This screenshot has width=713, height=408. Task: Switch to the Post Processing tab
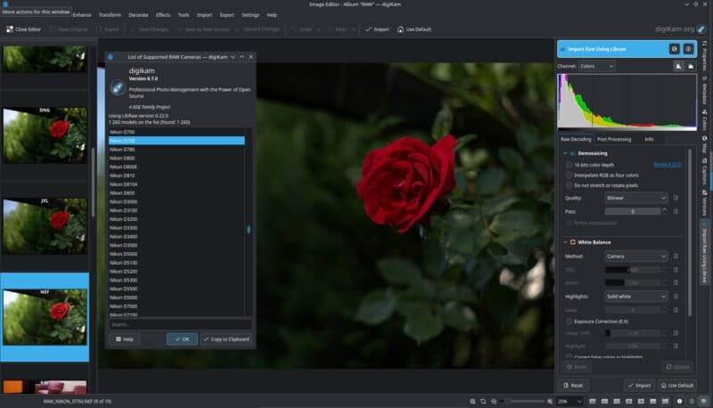click(x=614, y=139)
